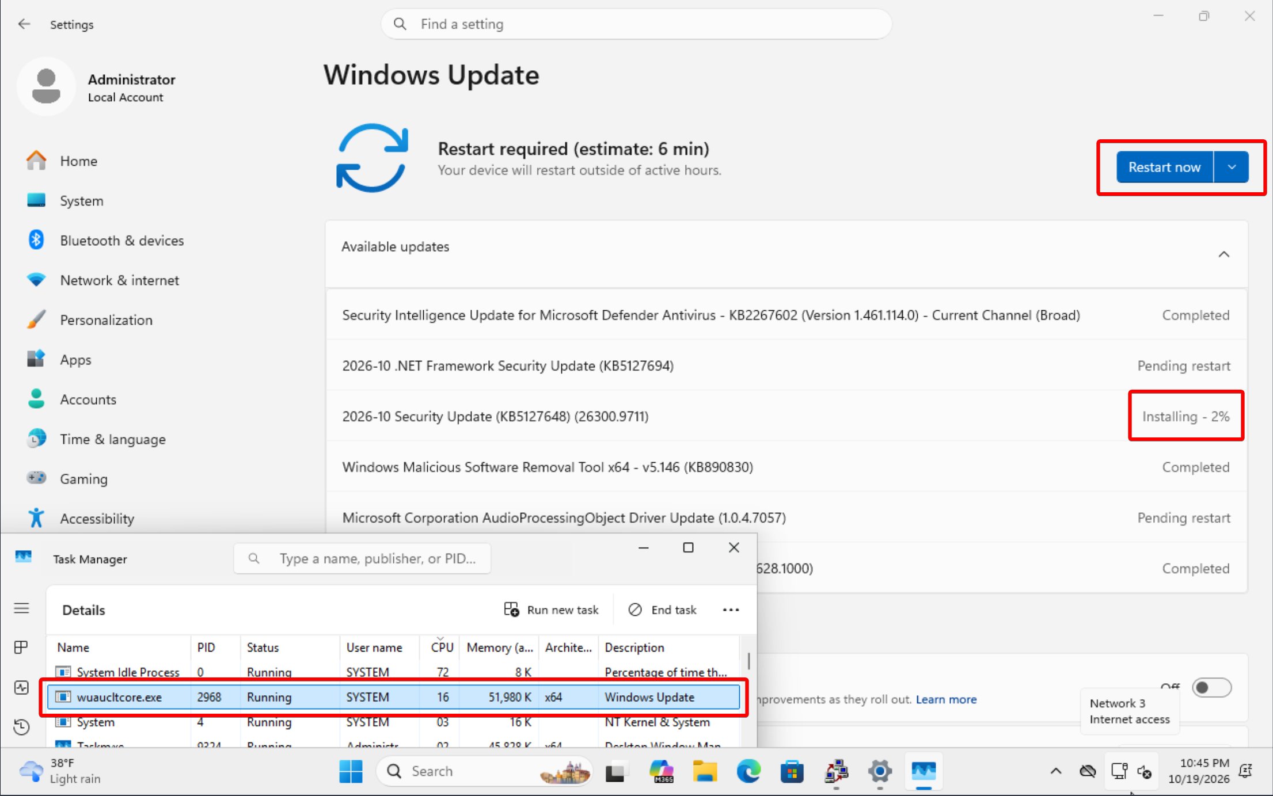Open Gaming settings

84,479
